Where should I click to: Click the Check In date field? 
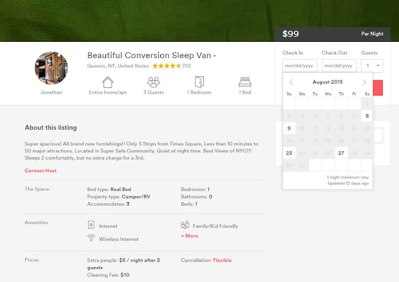[x=300, y=66]
